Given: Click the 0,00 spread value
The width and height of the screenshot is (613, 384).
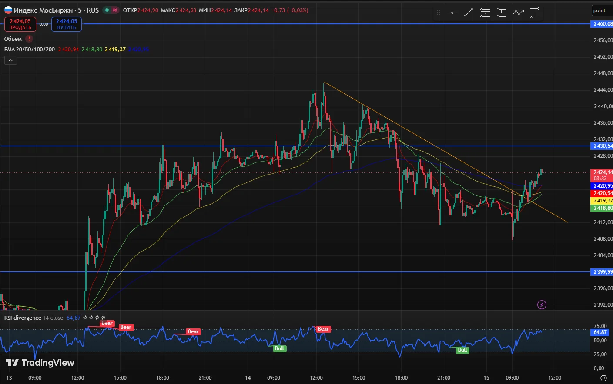Looking at the screenshot, I should pos(44,24).
